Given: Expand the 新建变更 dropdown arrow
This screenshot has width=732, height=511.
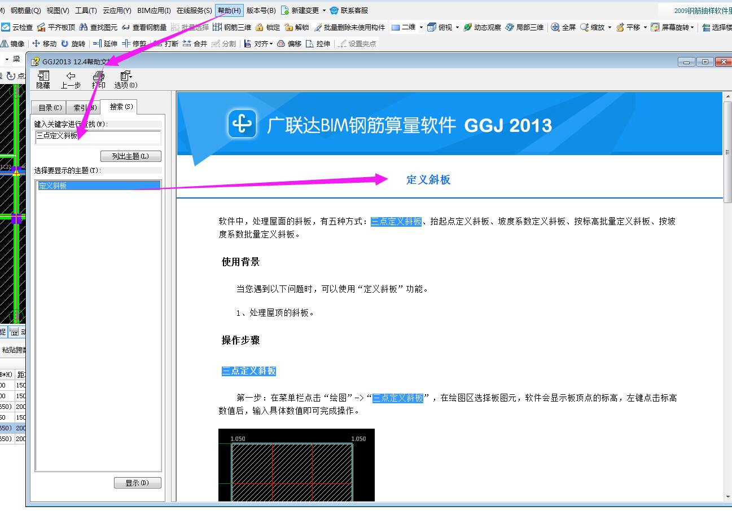Looking at the screenshot, I should click(324, 11).
